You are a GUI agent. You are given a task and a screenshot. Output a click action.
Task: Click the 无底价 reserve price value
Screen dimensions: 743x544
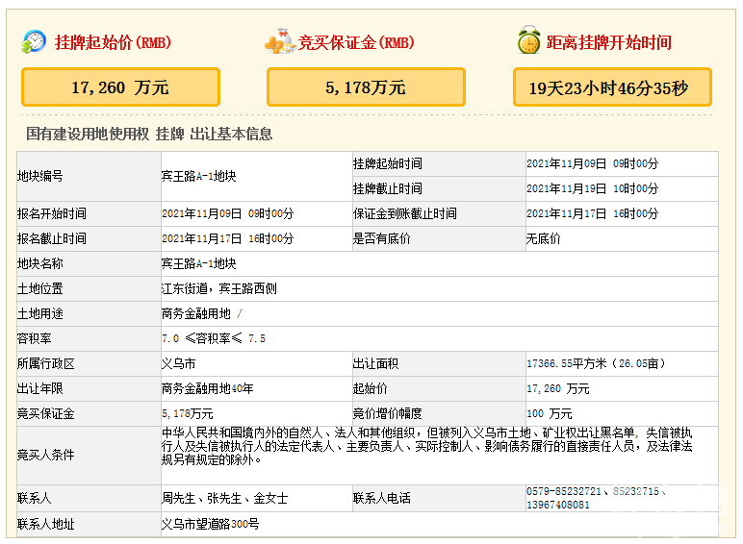pyautogui.click(x=543, y=238)
